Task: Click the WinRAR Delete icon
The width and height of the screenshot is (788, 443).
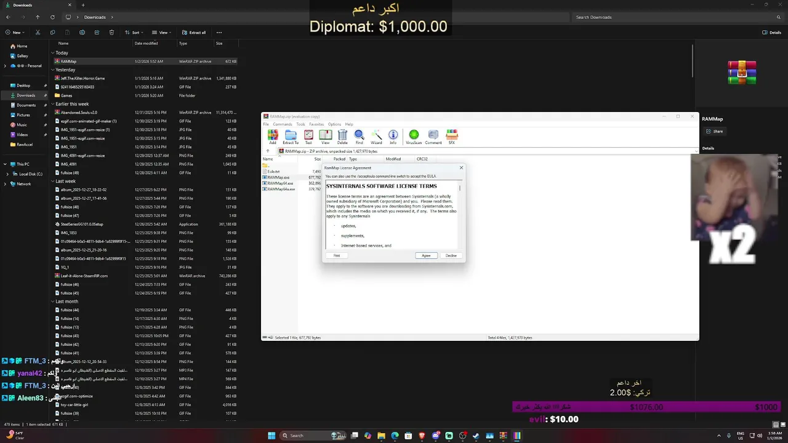Action: [342, 137]
